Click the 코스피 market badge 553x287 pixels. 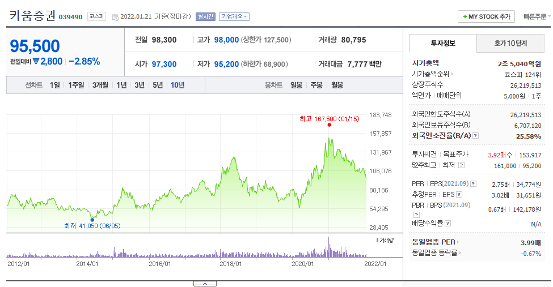tap(96, 16)
